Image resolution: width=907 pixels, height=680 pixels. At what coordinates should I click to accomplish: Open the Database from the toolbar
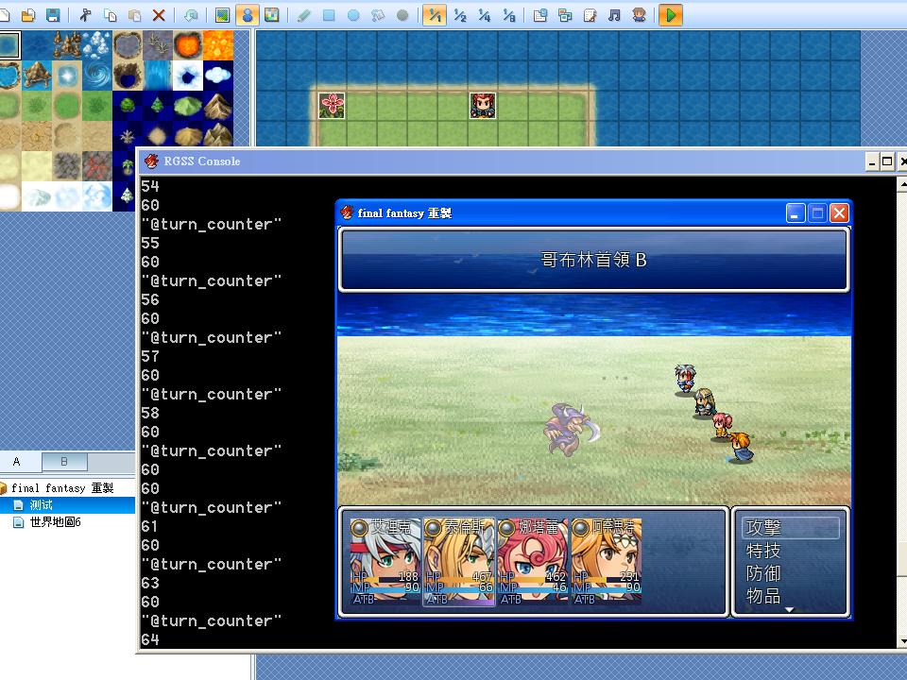coord(540,15)
